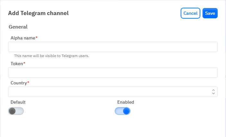Save the Telegram channel
The height and width of the screenshot is (137, 226).
coord(210,13)
